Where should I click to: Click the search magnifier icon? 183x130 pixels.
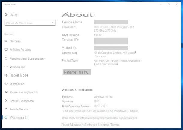coord(53,23)
